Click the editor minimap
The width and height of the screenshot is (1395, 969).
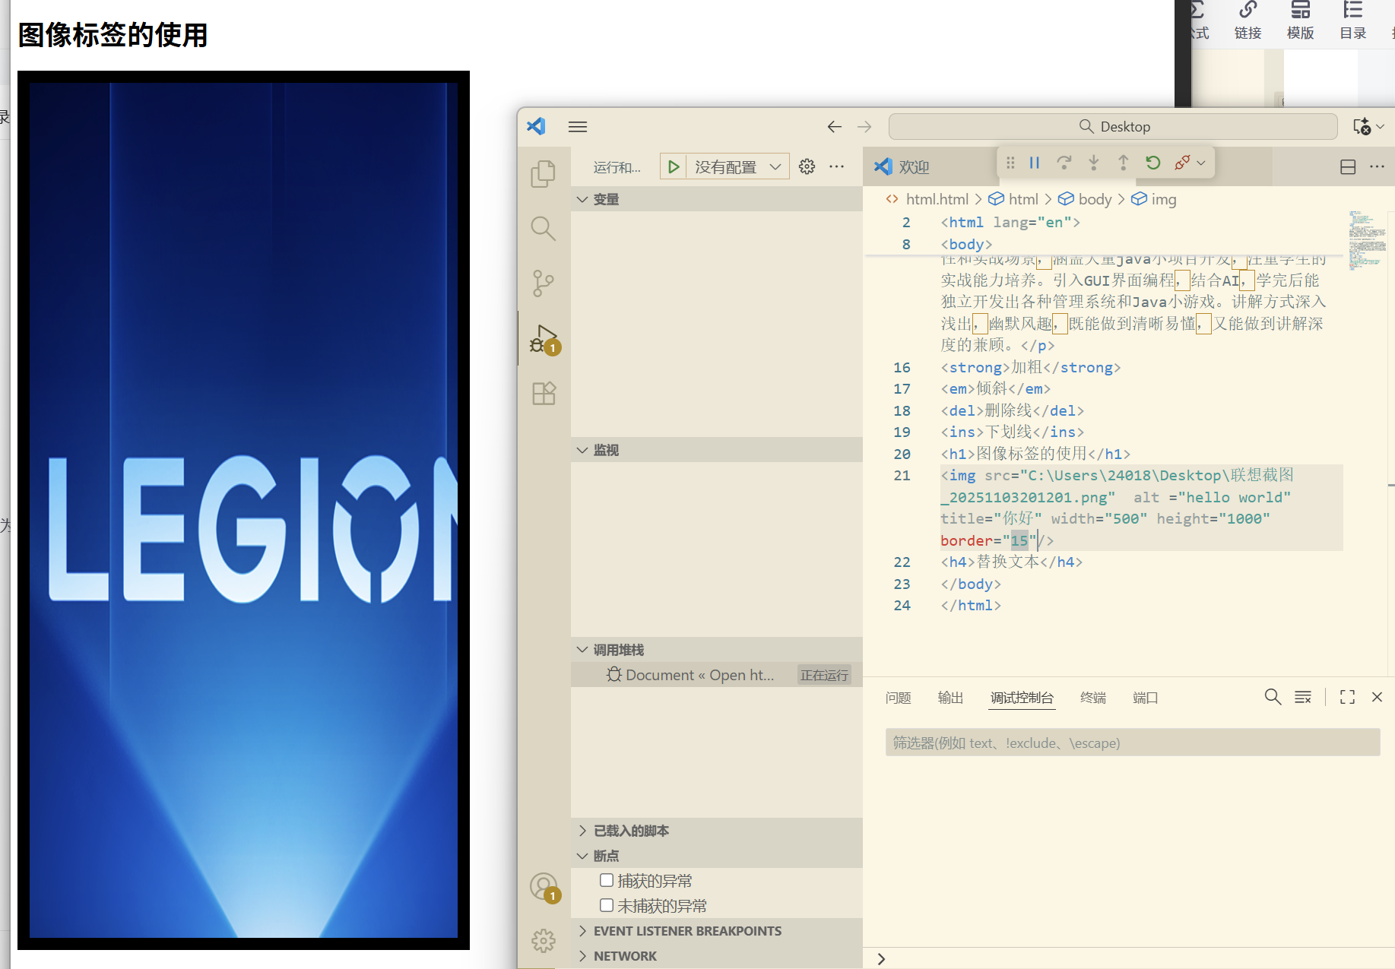[x=1367, y=240]
